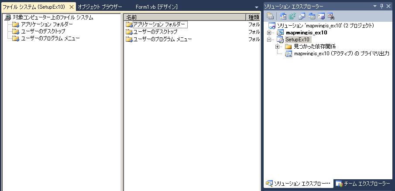Toggle auto-hide pin on Solution Explorer panel
Viewport: 395px width, 191px height.
[x=381, y=6]
